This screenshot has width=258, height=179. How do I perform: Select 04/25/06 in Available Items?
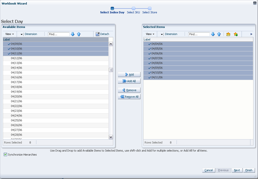point(56,120)
